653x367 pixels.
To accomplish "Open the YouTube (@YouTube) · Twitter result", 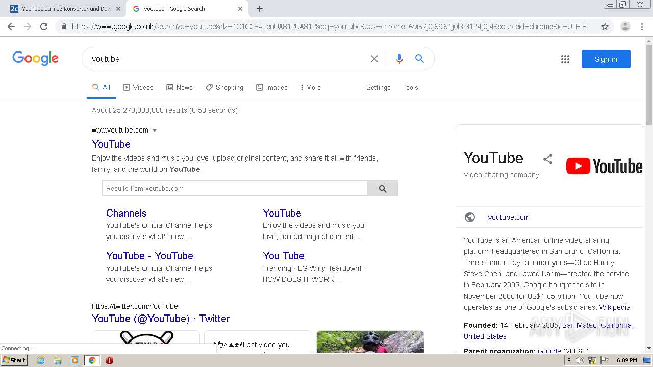I will click(x=161, y=319).
